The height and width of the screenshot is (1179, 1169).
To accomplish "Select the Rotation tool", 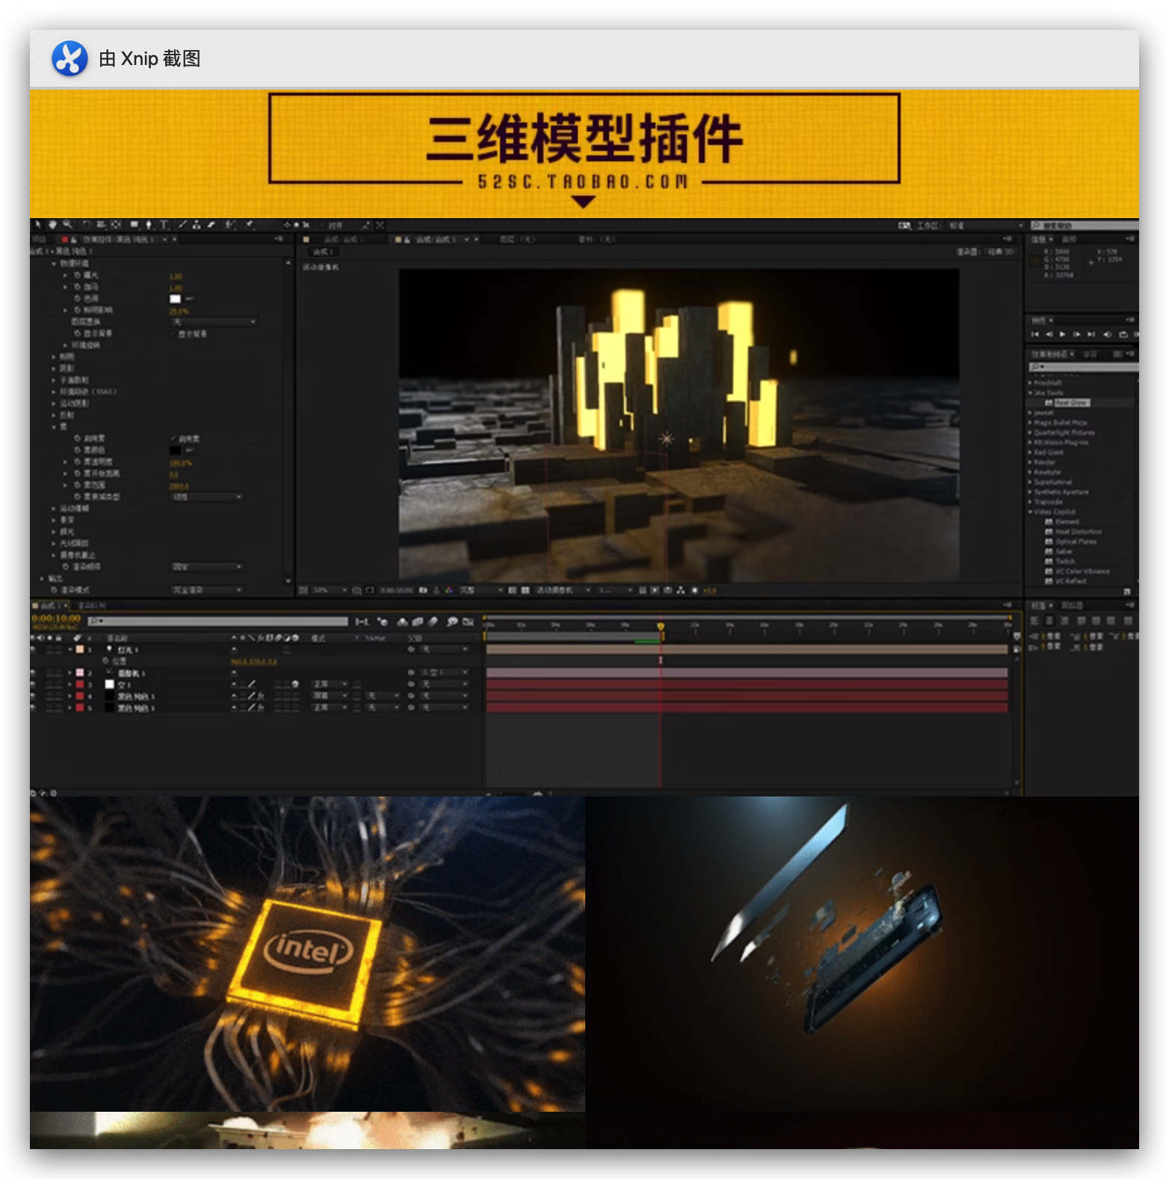I will click(87, 225).
